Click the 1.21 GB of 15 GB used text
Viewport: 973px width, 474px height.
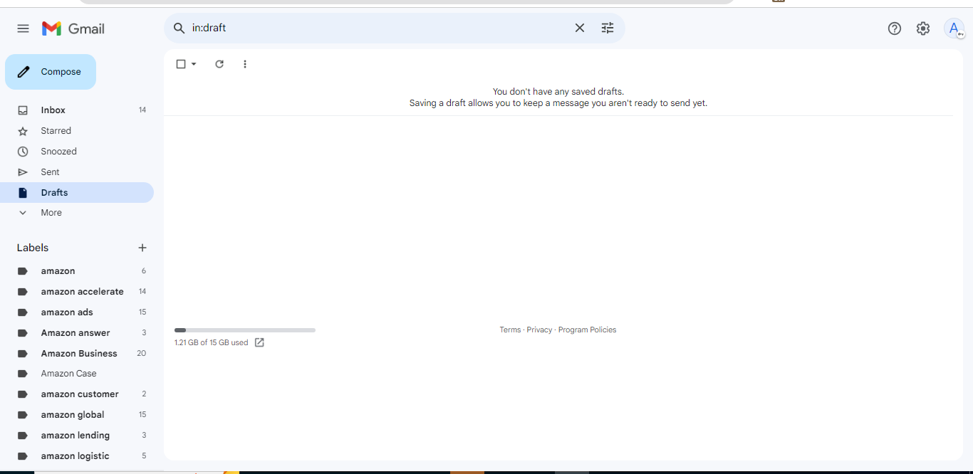212,343
